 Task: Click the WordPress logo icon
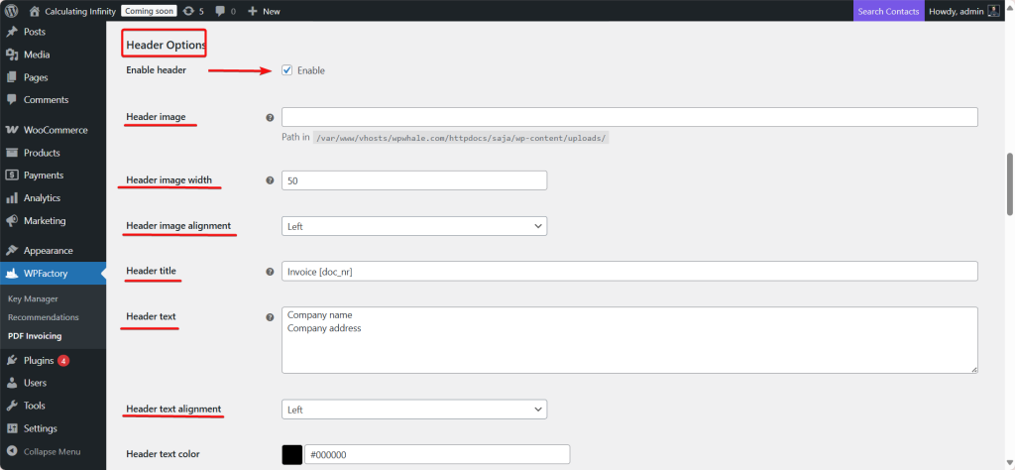[11, 11]
